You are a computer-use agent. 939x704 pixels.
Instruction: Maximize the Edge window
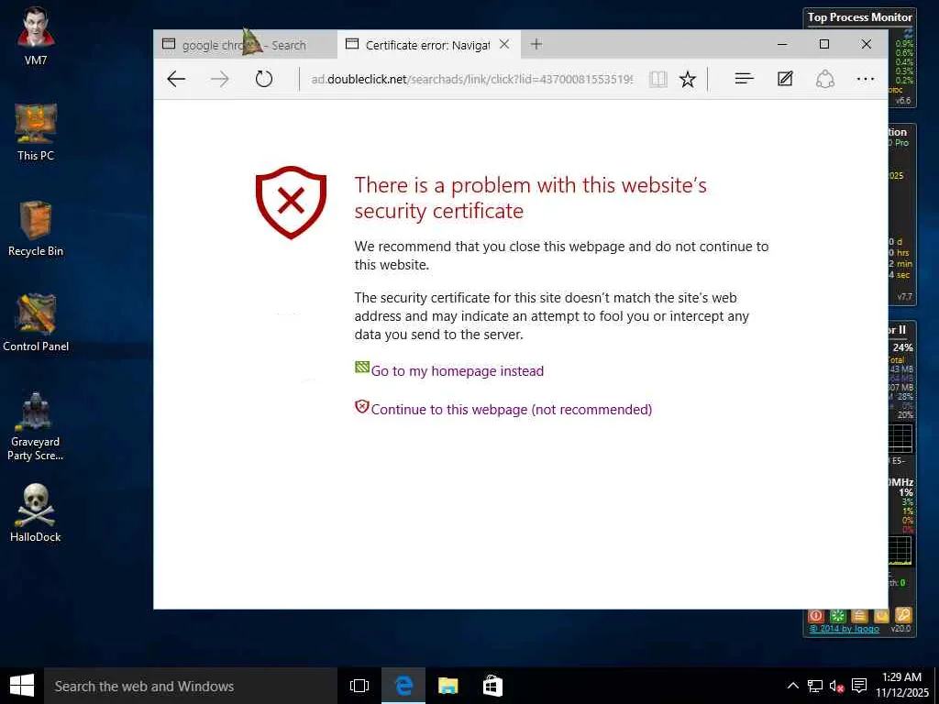click(x=824, y=44)
